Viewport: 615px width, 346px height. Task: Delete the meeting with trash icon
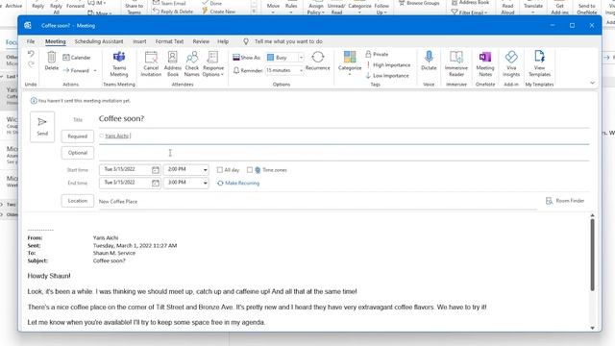tap(51, 62)
